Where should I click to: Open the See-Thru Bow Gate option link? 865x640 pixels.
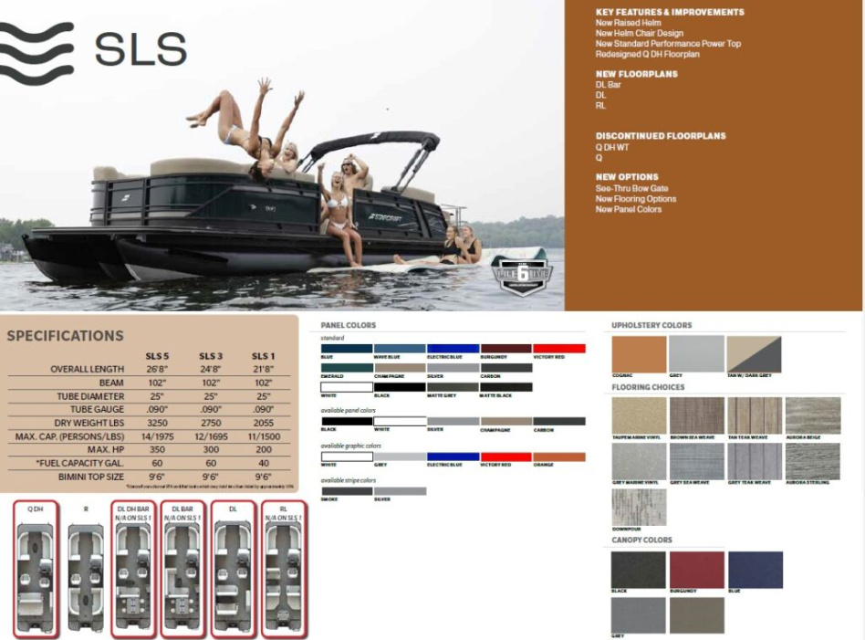click(631, 186)
